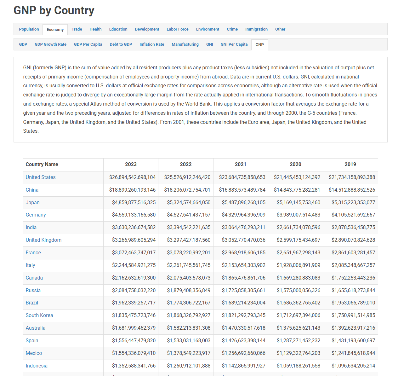Image resolution: width=404 pixels, height=376 pixels.
Task: Open the Immigration tab
Action: point(256,29)
